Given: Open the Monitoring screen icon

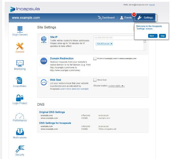Looking at the screenshot, I should [20, 63].
